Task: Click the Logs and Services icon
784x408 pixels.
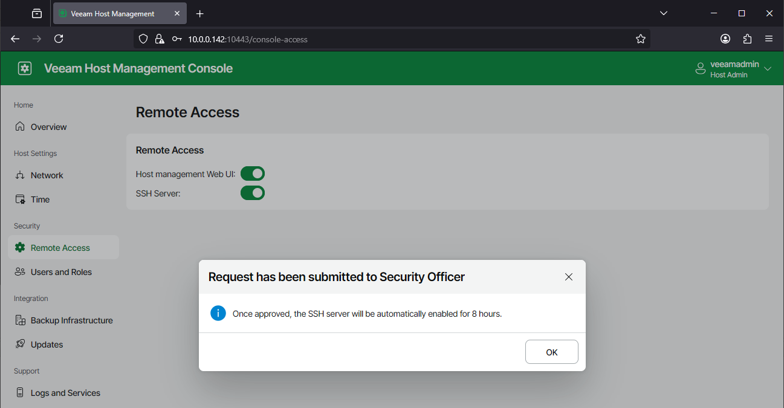Action: tap(20, 392)
